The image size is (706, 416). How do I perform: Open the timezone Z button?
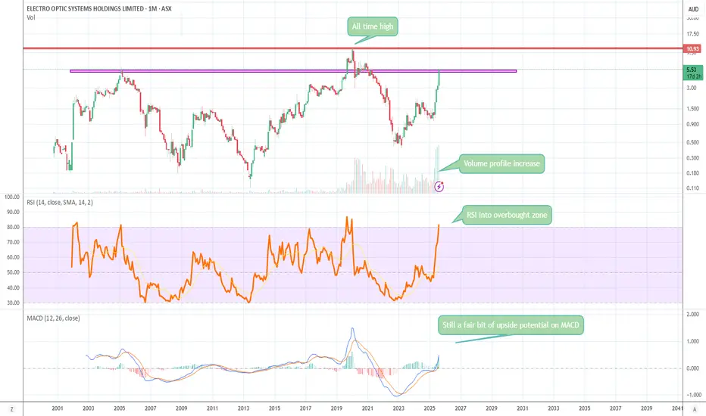click(11, 408)
